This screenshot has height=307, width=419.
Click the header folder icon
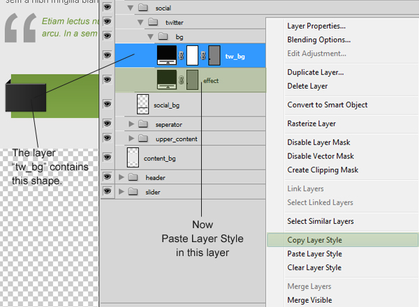coord(133,177)
